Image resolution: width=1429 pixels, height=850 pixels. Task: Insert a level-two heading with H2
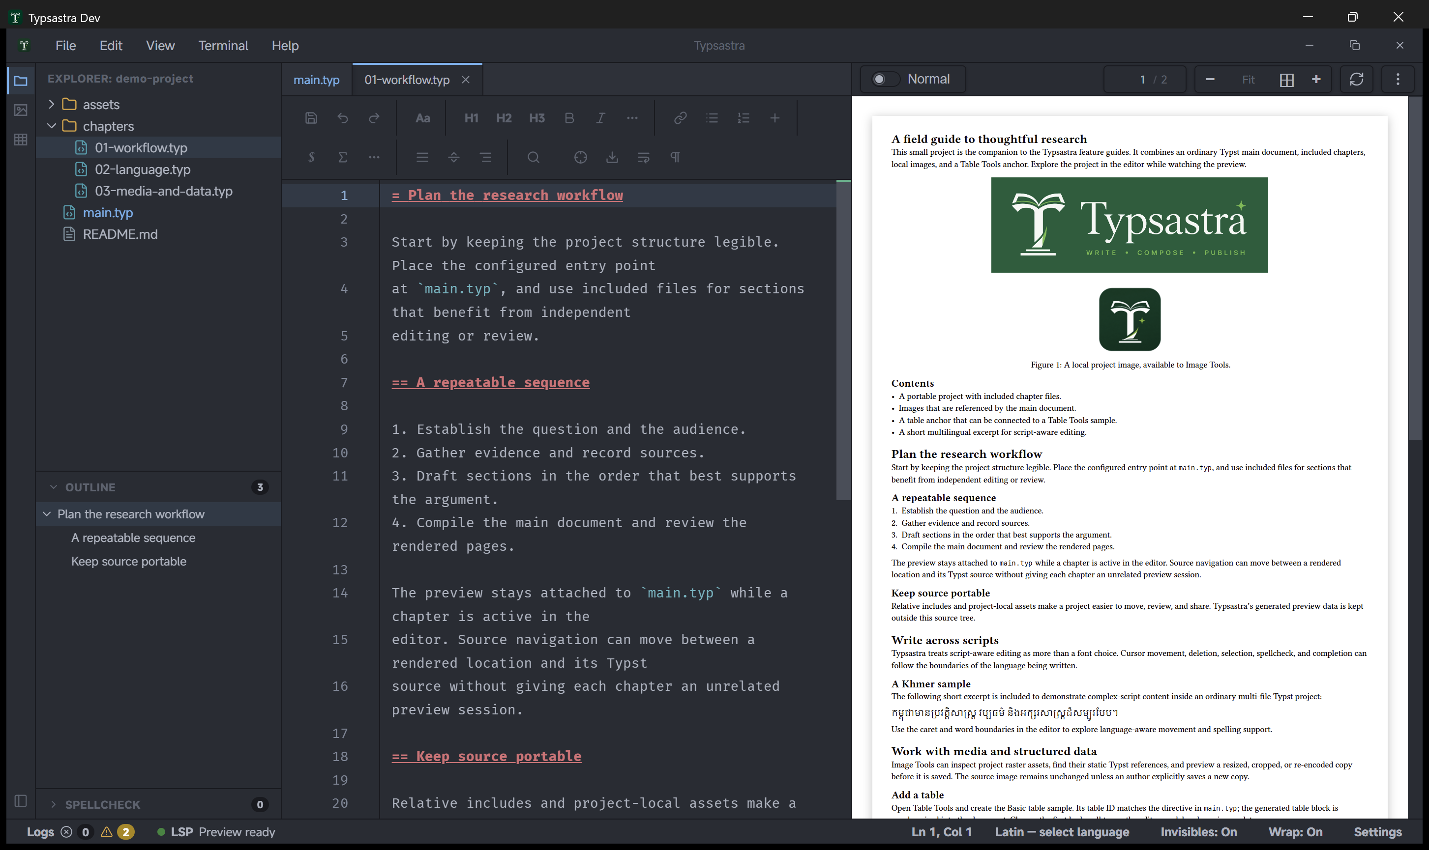coord(504,118)
